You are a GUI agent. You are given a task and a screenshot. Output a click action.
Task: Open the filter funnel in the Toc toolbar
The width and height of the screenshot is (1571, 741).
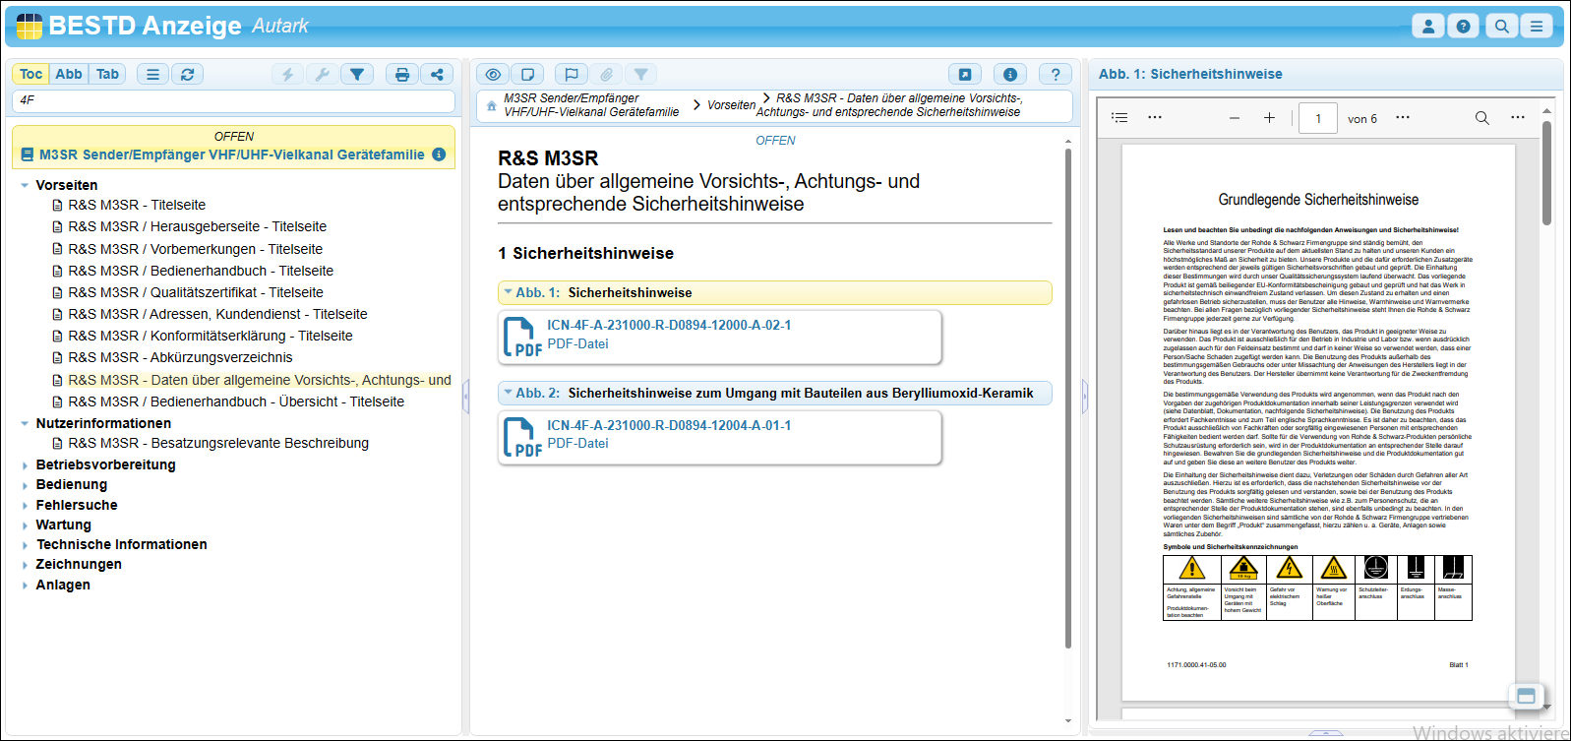[x=357, y=74]
